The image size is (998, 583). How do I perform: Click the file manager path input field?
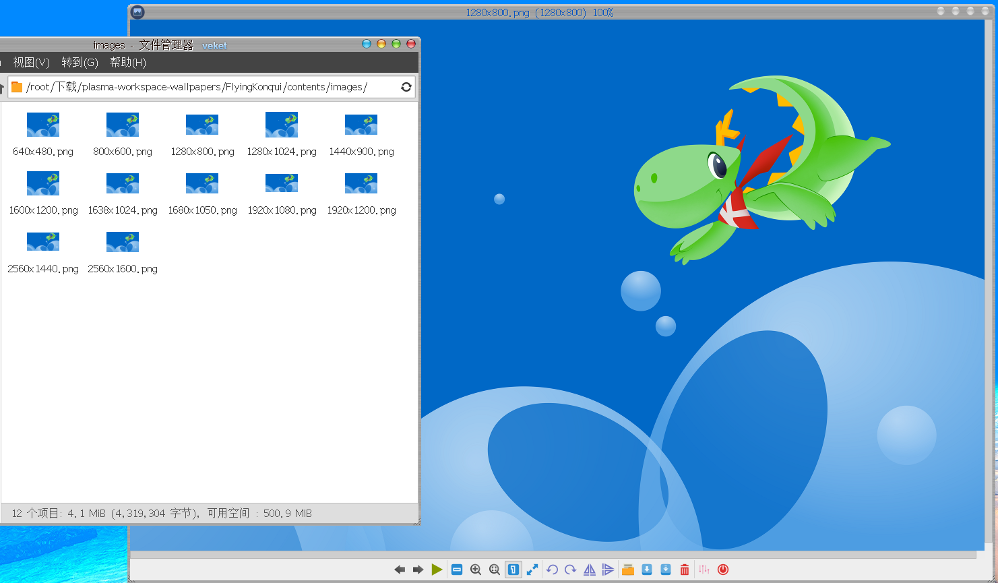pos(212,87)
